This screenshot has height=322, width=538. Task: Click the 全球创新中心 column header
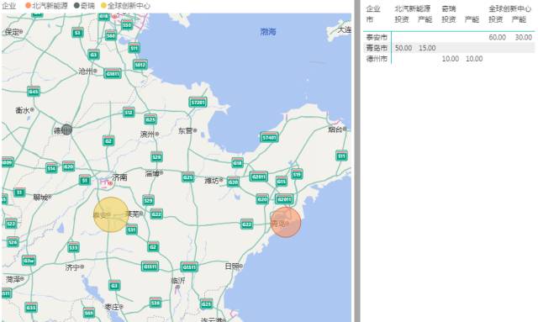[x=510, y=8]
